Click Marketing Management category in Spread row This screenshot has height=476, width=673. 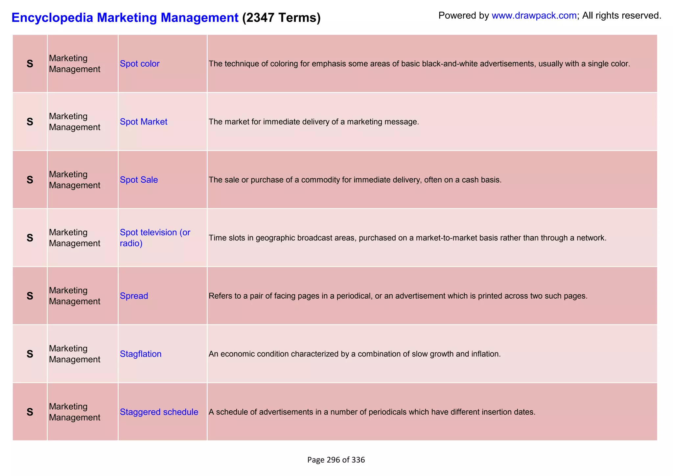coord(75,296)
